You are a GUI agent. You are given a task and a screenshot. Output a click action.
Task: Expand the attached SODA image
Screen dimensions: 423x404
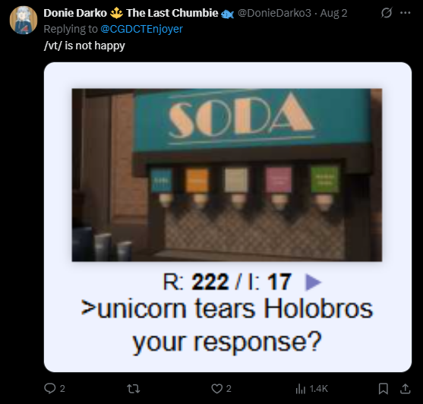point(227,175)
